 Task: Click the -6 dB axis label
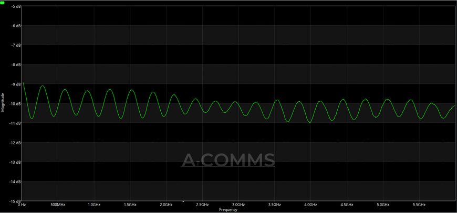pos(16,26)
